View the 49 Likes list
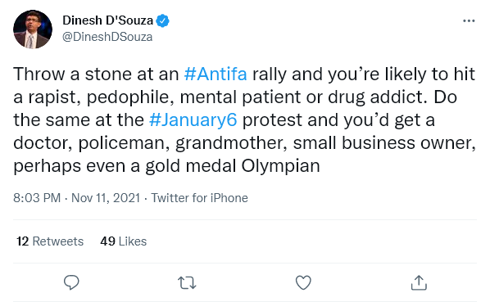 pyautogui.click(x=124, y=241)
